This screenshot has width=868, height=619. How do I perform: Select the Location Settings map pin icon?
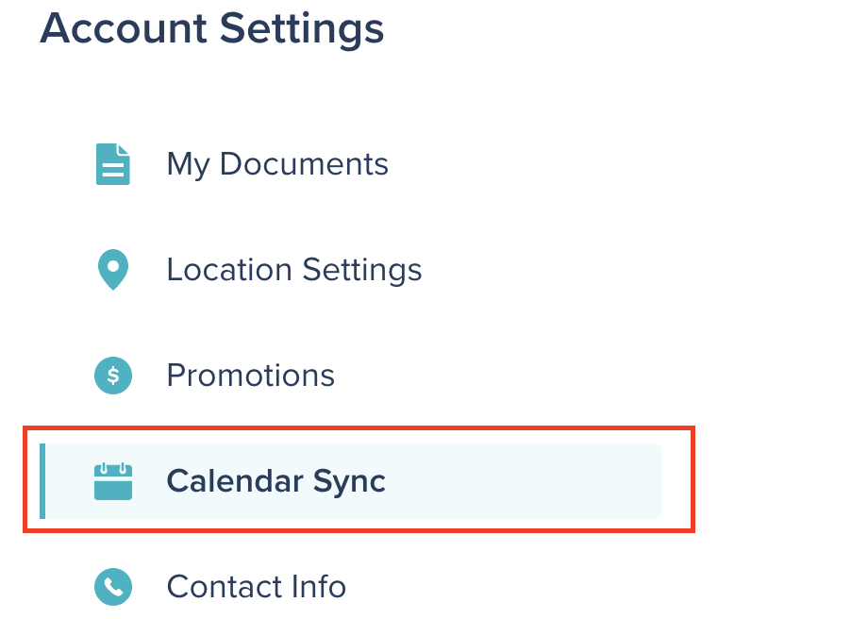pyautogui.click(x=113, y=270)
